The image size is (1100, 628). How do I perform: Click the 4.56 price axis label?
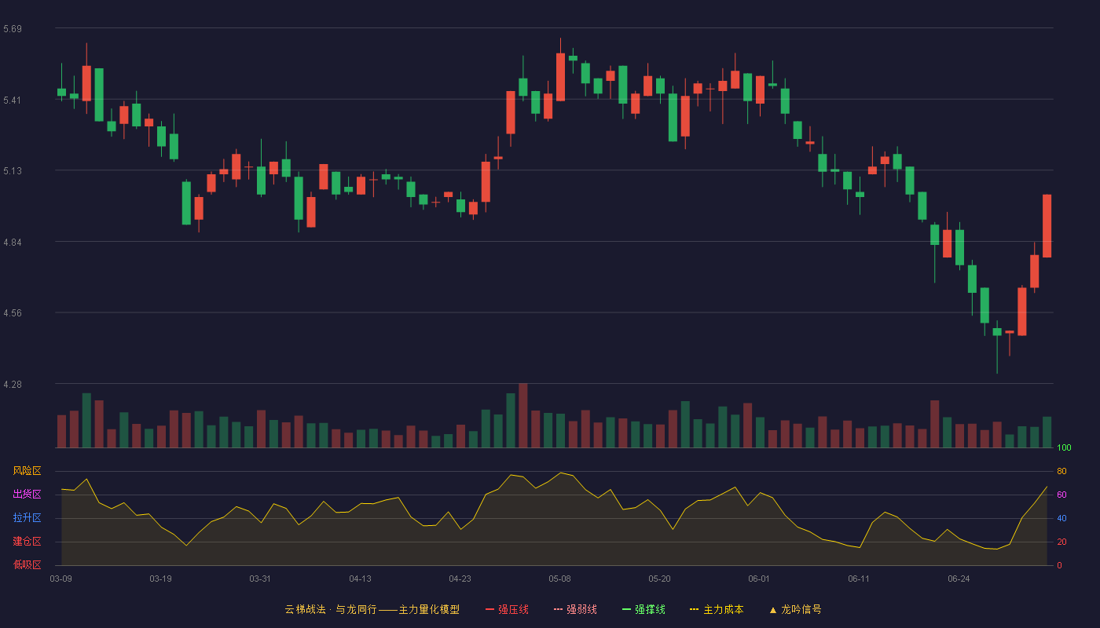[13, 313]
